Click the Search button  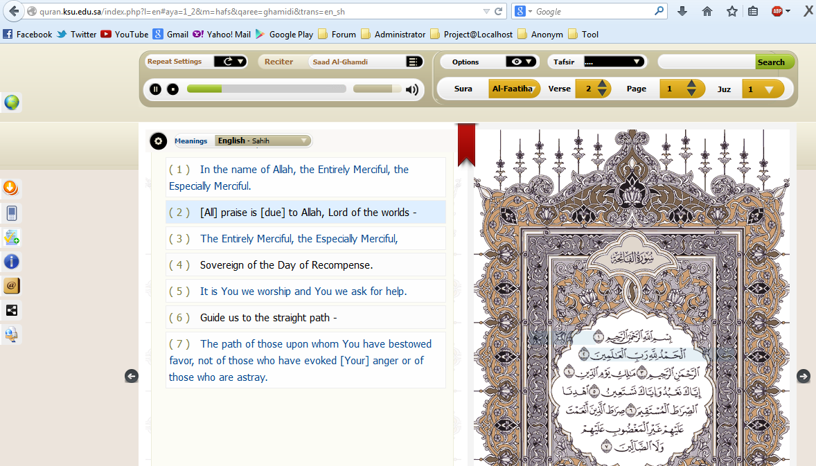point(773,61)
